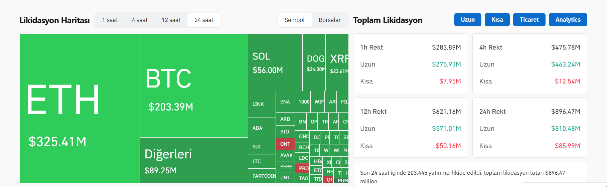This screenshot has width=607, height=187.
Task: Open the Diğerleri $89.25M tile
Action: [194, 160]
